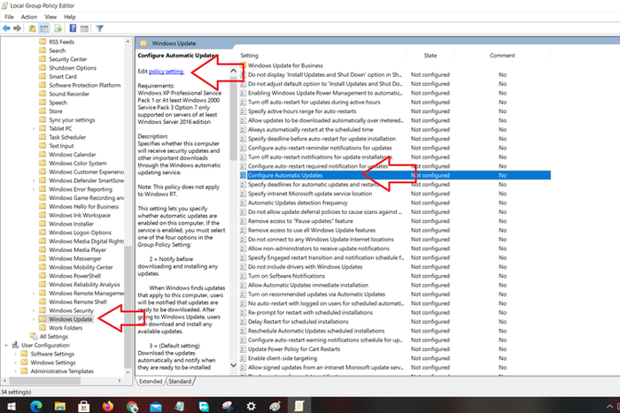Toggle the show/hide action pane icon
Screen dimensions: 620x413
(84, 28)
